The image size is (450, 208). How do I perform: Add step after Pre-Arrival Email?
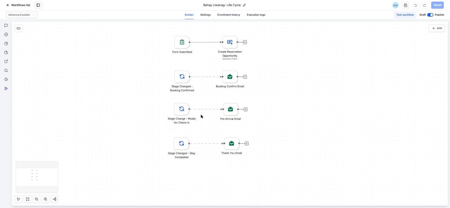pyautogui.click(x=245, y=109)
